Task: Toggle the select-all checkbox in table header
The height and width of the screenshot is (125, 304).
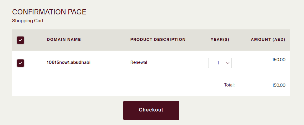Action: (21, 40)
